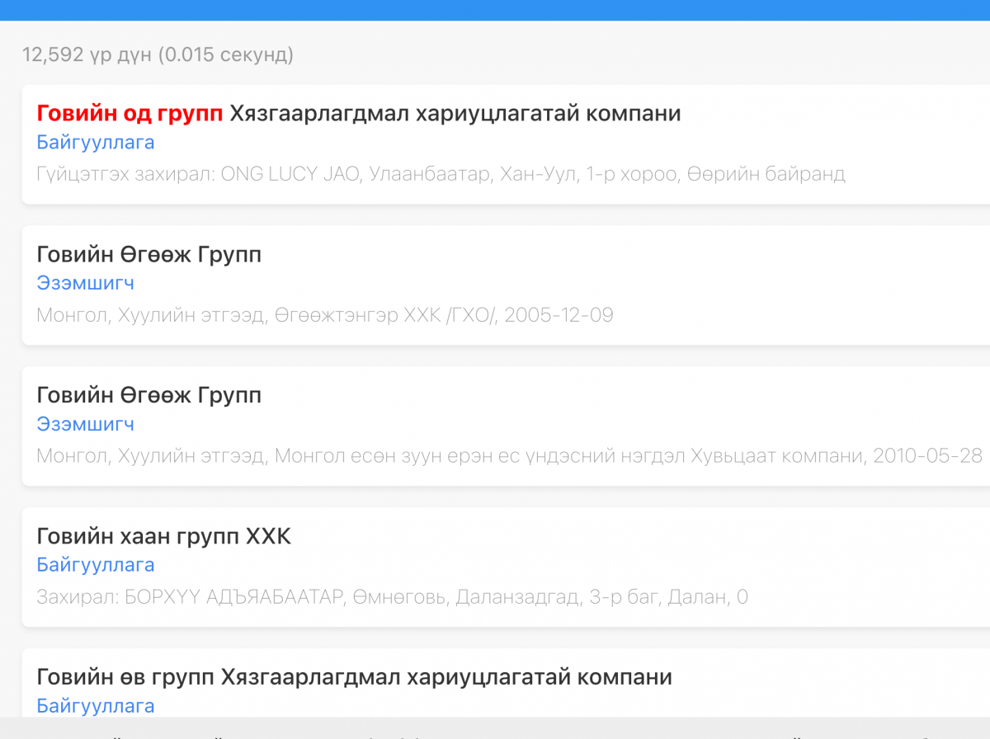The width and height of the screenshot is (990, 739).
Task: Click the 2005-12-09 date text
Action: 559,315
